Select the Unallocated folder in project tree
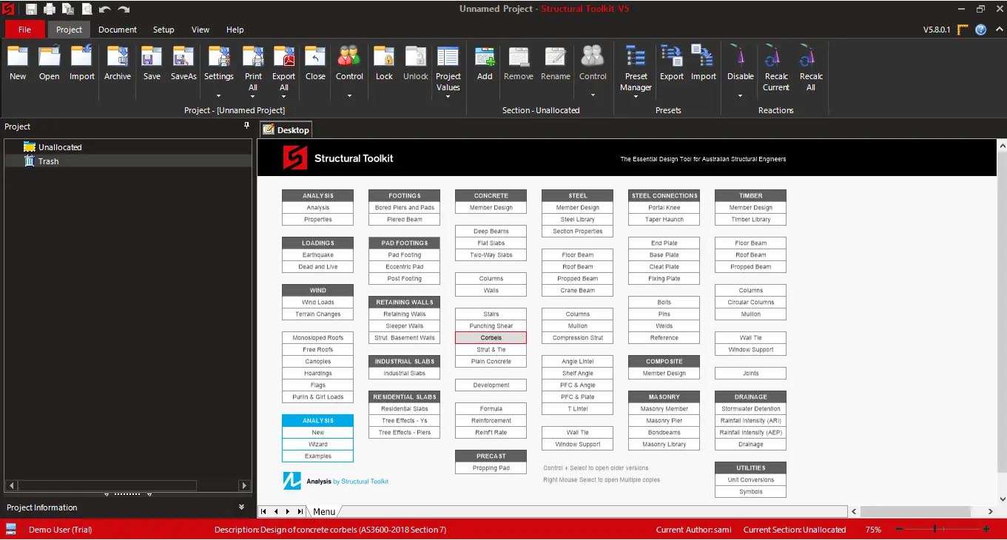The width and height of the screenshot is (1007, 540). [60, 147]
